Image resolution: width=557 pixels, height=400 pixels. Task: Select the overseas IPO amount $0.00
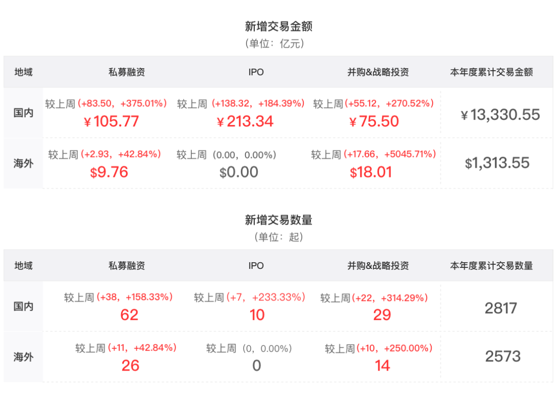239,172
